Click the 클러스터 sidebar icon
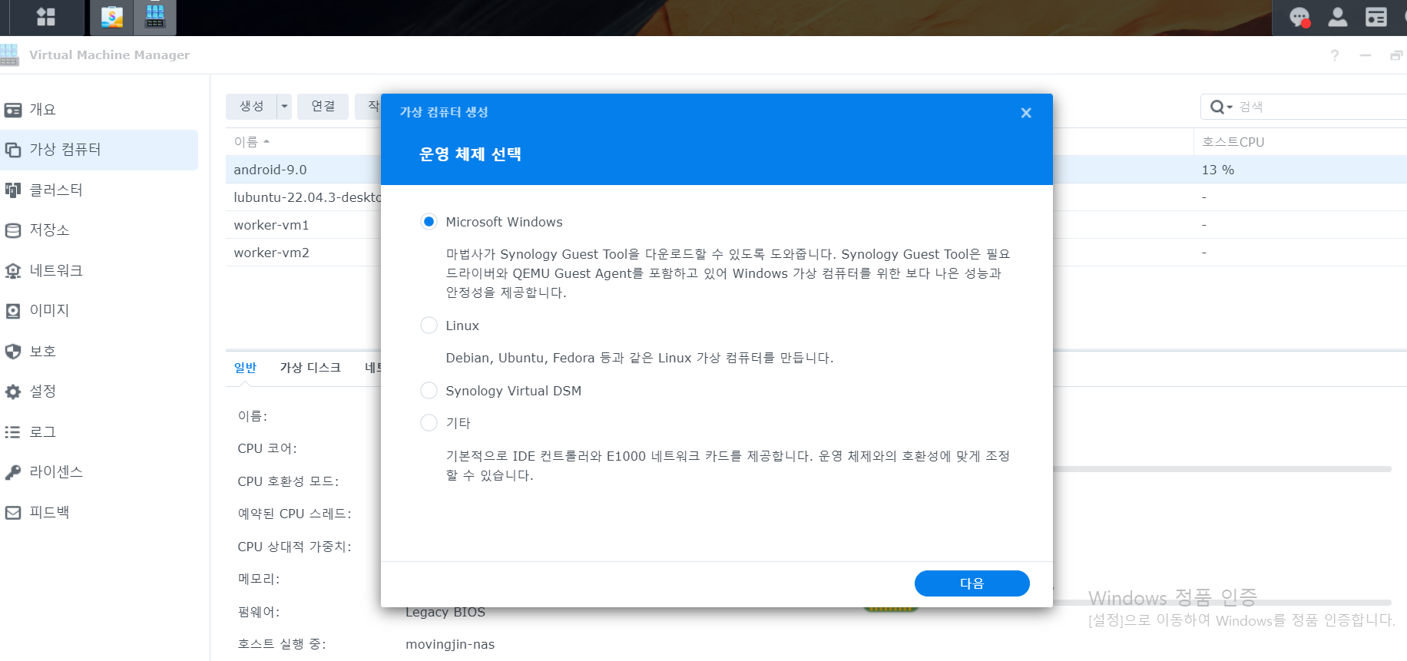Screen dimensions: 1407x661 tap(13, 190)
